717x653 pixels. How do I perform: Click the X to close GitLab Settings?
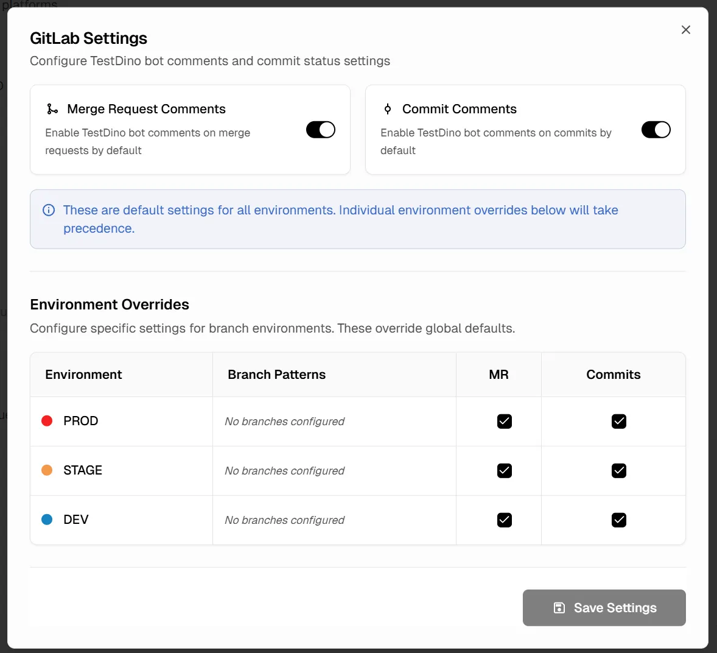(686, 29)
